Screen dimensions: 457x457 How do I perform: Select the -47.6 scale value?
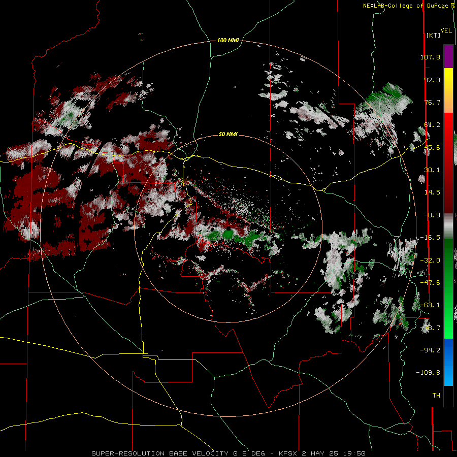430,283
